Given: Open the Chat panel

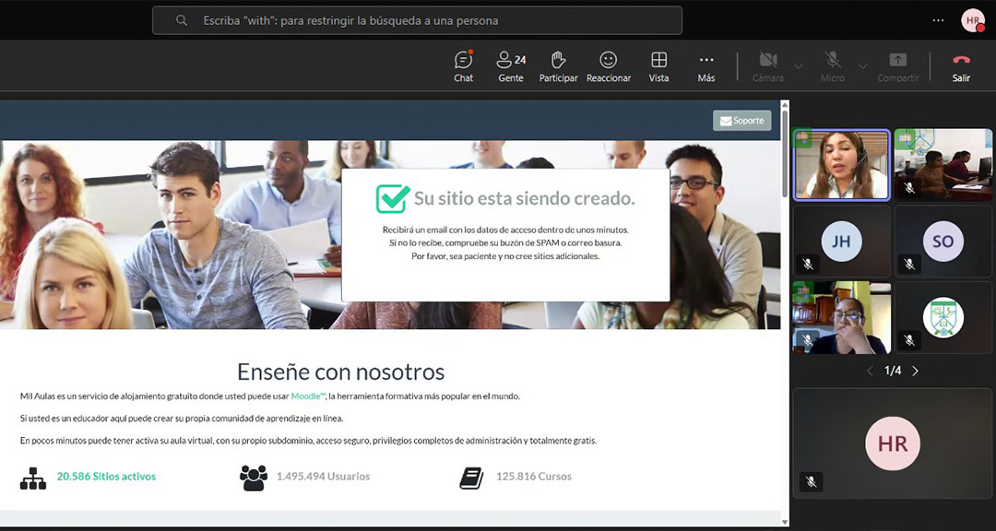Looking at the screenshot, I should 463,65.
